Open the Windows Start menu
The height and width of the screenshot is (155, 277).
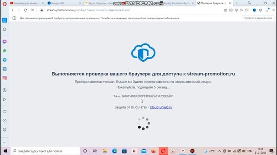pos(5,151)
